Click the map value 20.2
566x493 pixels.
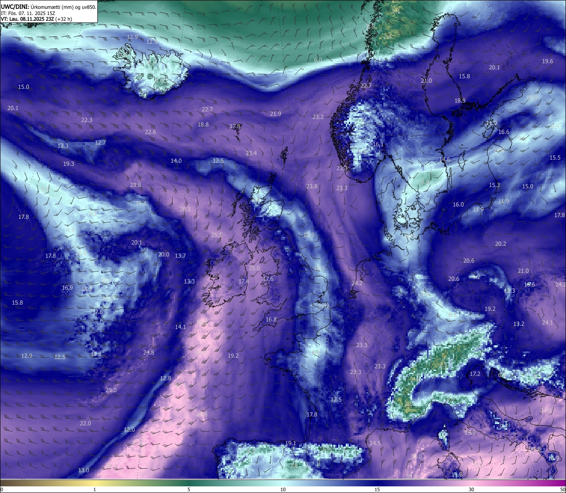(501, 244)
